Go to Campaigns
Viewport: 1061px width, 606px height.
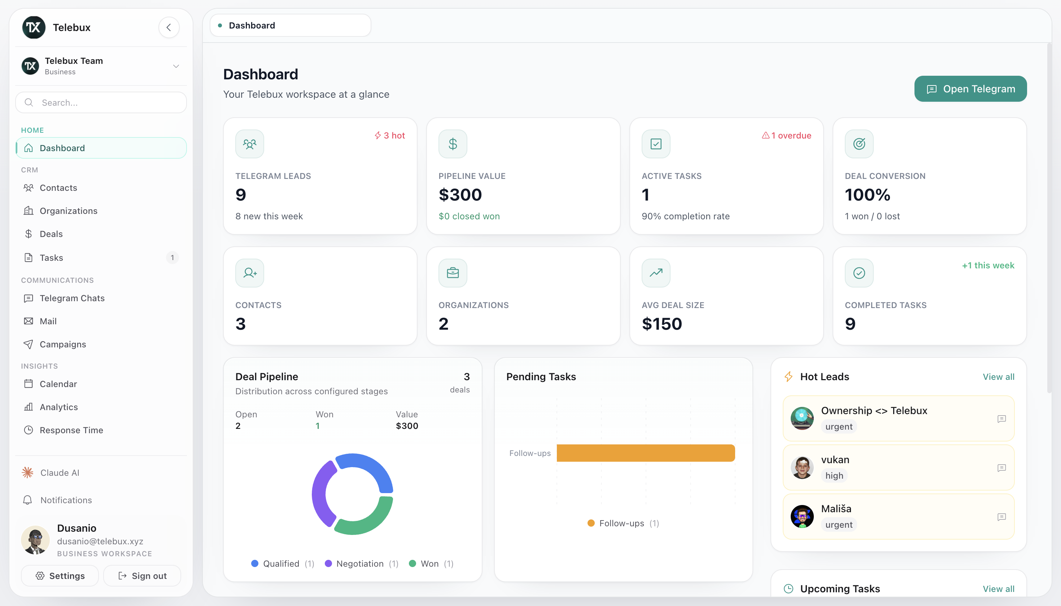pos(101,344)
